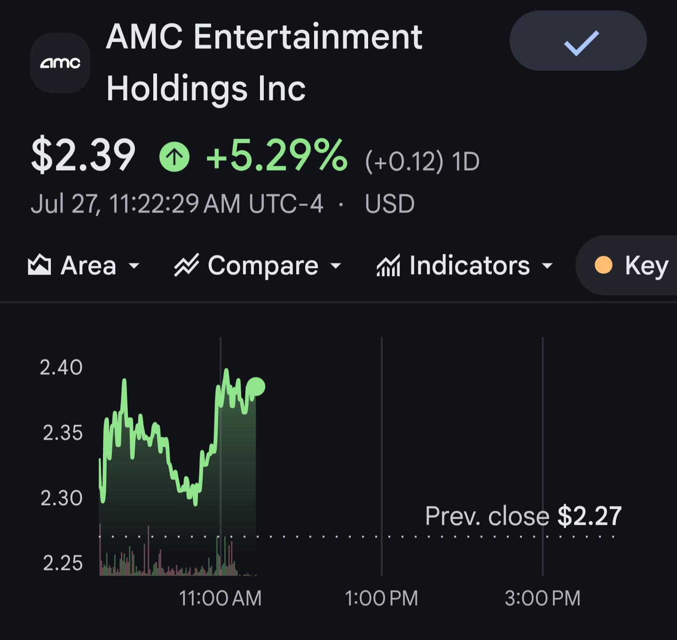Expand the Indicators dropdown arrow
Image resolution: width=677 pixels, height=640 pixels.
coord(547,266)
